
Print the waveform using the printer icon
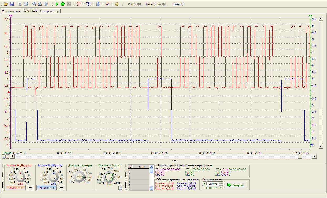(x=26, y=4)
